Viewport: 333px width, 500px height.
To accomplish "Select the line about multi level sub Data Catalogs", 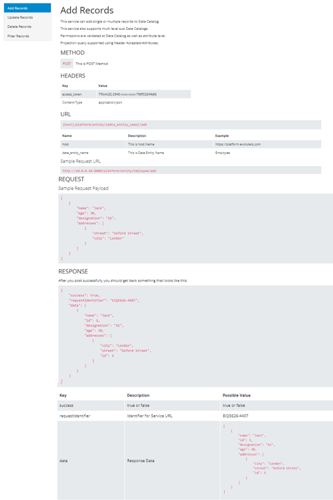I will 105,29.
